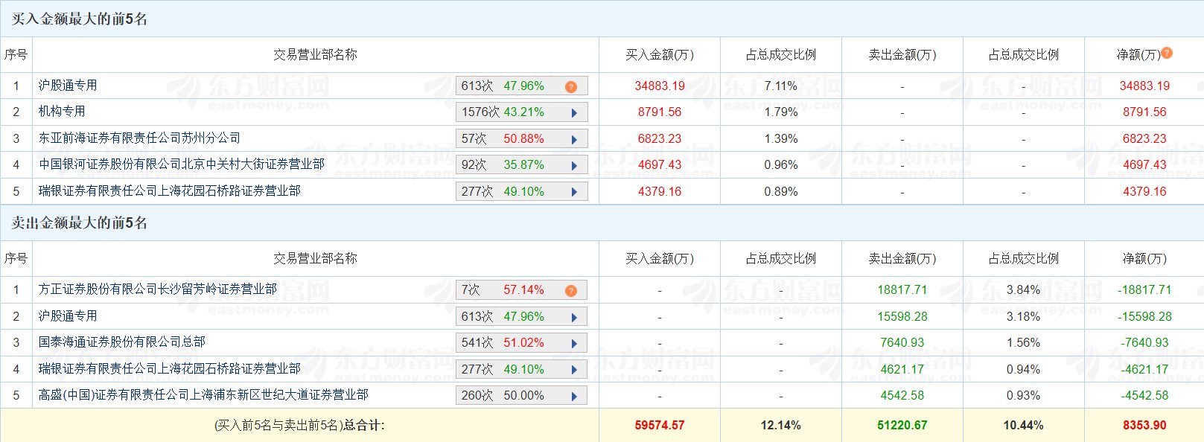Image resolution: width=1204 pixels, height=442 pixels.
Task: Expand arrow for 国泰海通证券总部 row
Action: [574, 343]
